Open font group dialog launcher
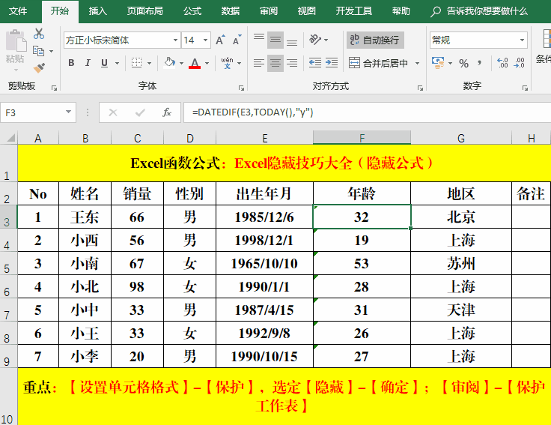Screen dimensions: 551x425 (241, 88)
